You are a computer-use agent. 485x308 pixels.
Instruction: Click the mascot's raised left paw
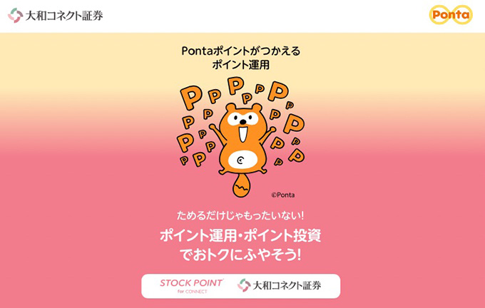(x=213, y=128)
